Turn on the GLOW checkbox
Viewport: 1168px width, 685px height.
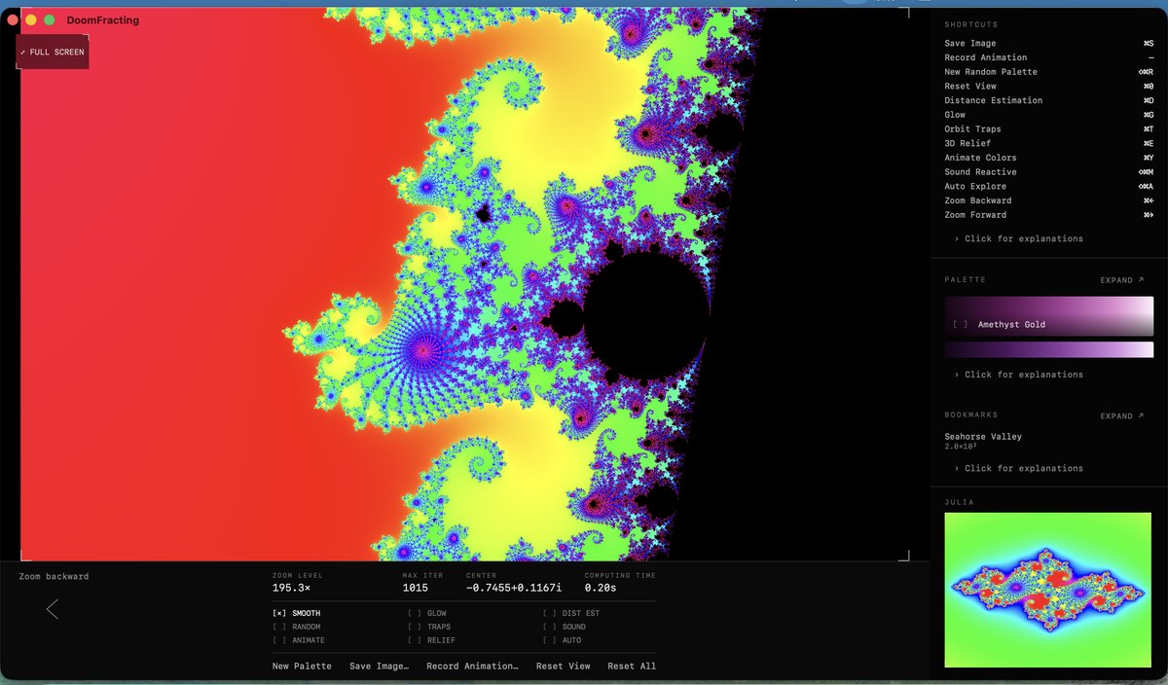pyautogui.click(x=415, y=613)
